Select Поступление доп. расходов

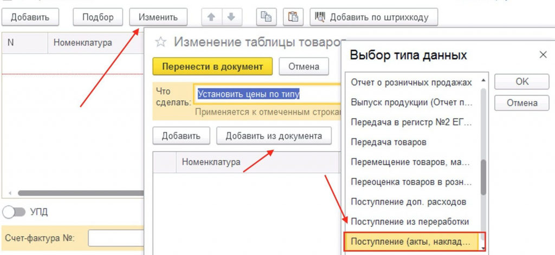(x=411, y=201)
